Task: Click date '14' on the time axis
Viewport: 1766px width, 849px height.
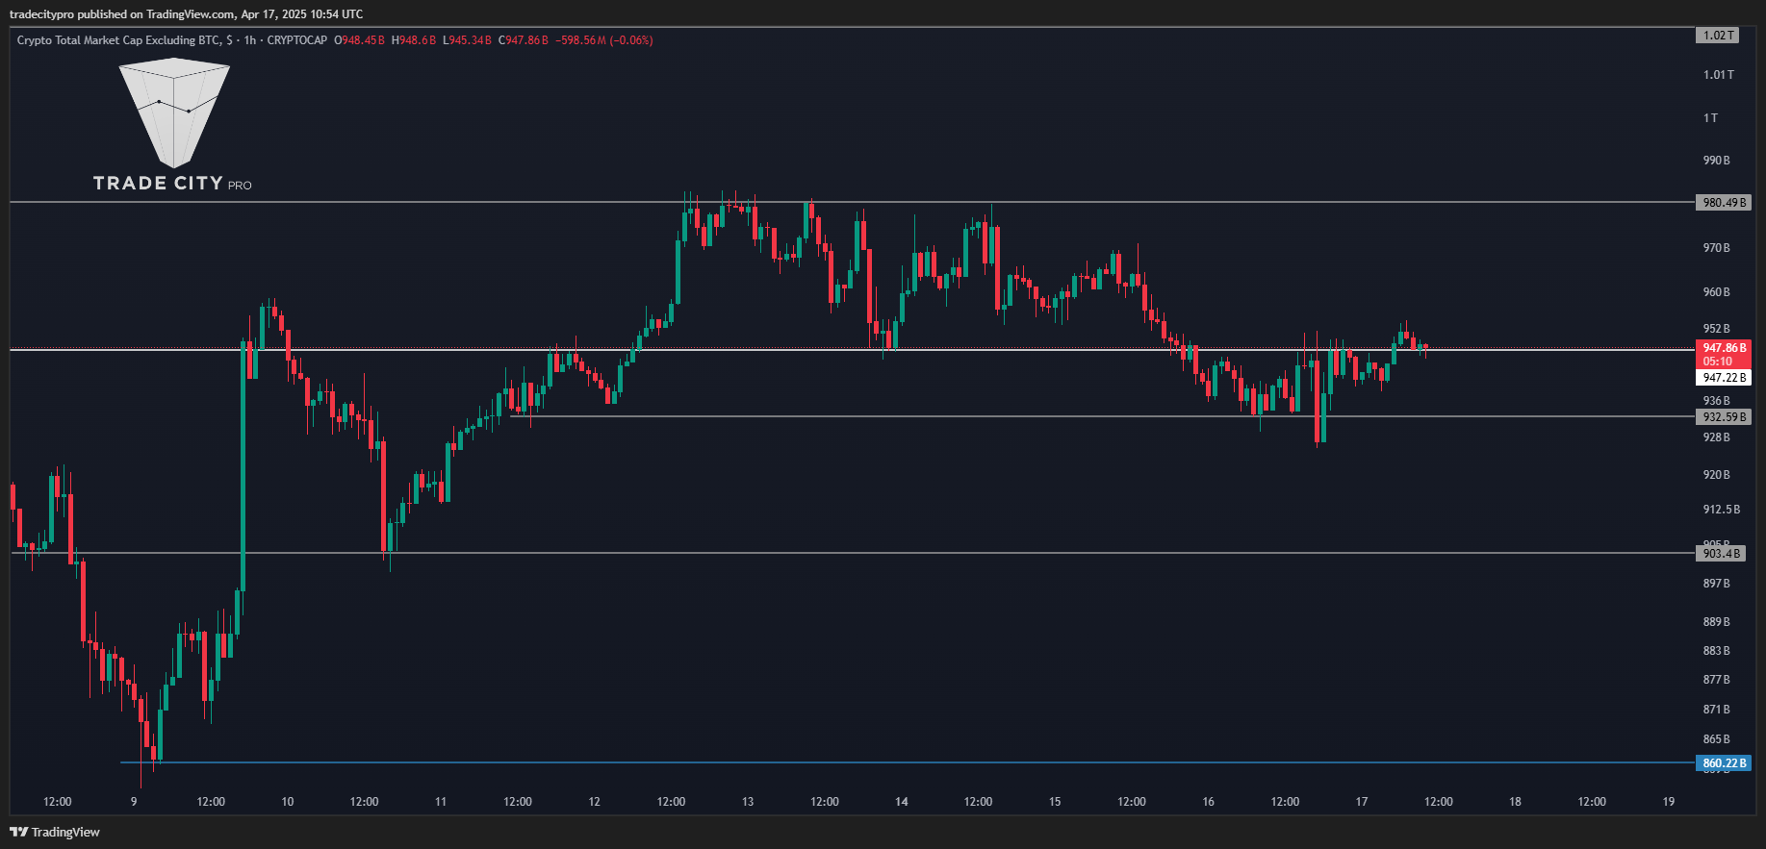Action: point(901,802)
